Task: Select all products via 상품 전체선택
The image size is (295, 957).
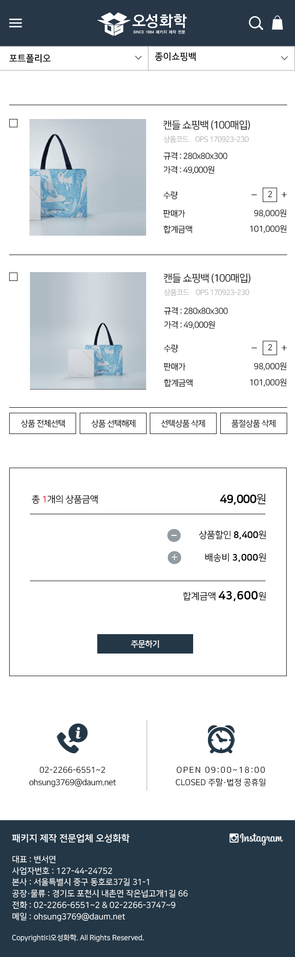Action: 42,423
